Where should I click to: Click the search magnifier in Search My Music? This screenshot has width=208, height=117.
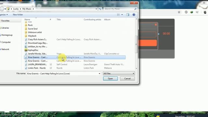(136, 9)
